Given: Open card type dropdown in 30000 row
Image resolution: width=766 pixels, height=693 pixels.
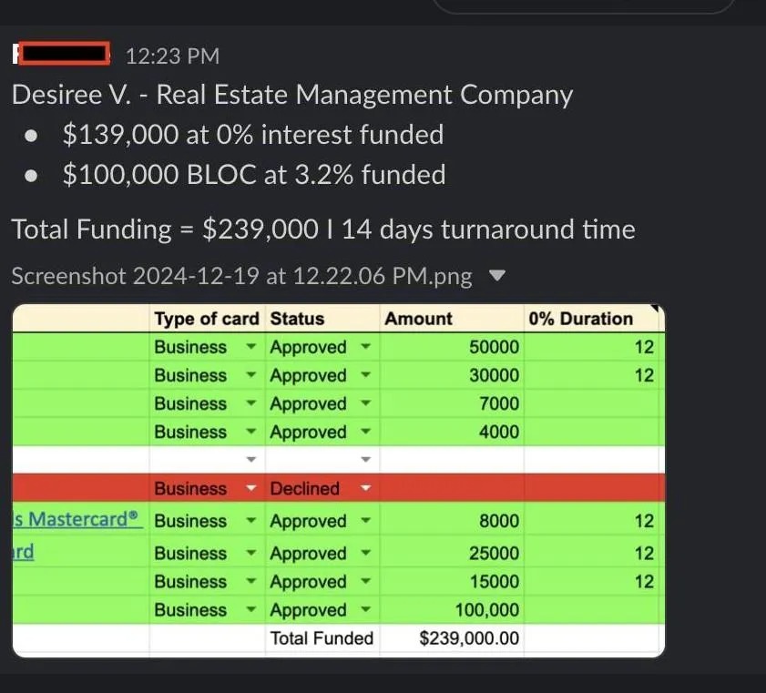Looking at the screenshot, I should (x=251, y=375).
